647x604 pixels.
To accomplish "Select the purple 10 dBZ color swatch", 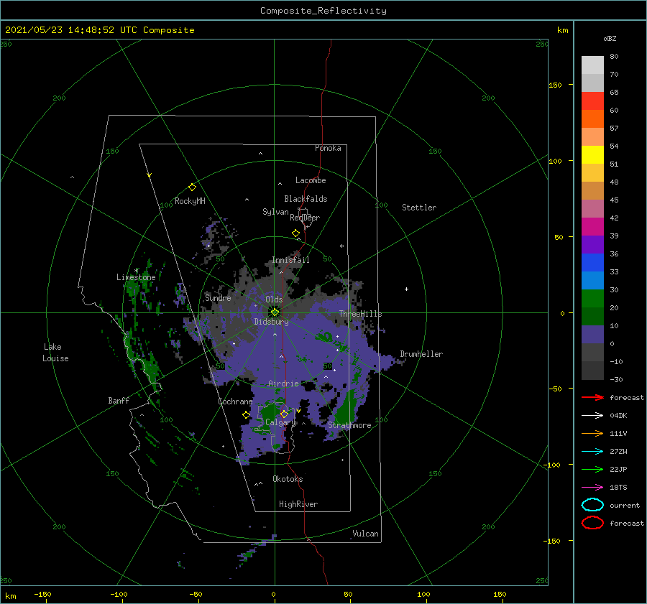I will pos(592,334).
